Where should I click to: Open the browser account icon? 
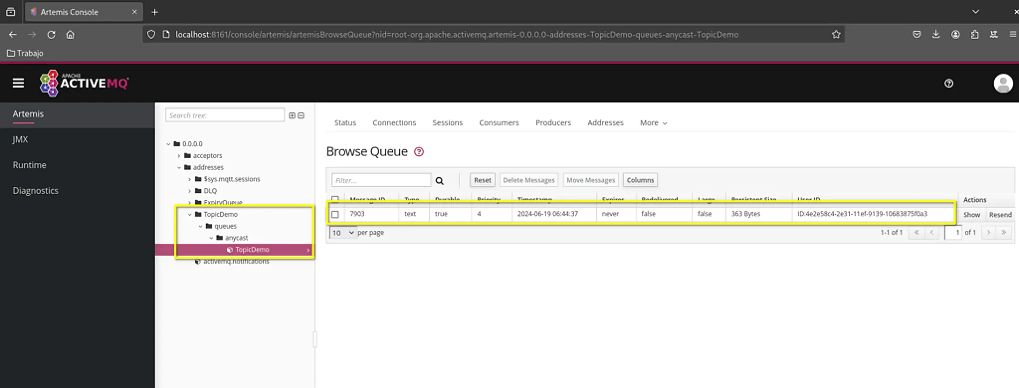955,34
